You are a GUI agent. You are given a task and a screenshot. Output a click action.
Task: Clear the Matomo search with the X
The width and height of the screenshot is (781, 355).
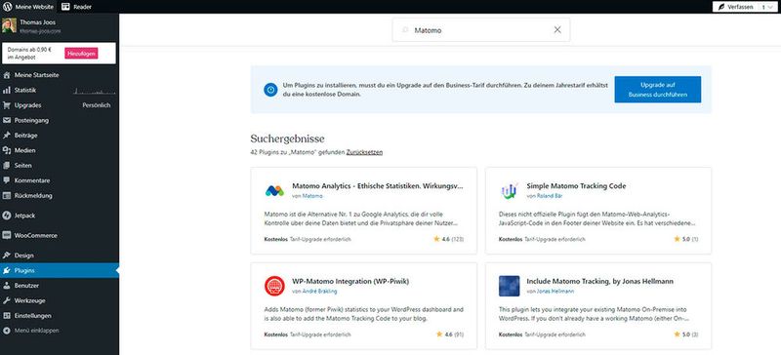click(x=557, y=30)
